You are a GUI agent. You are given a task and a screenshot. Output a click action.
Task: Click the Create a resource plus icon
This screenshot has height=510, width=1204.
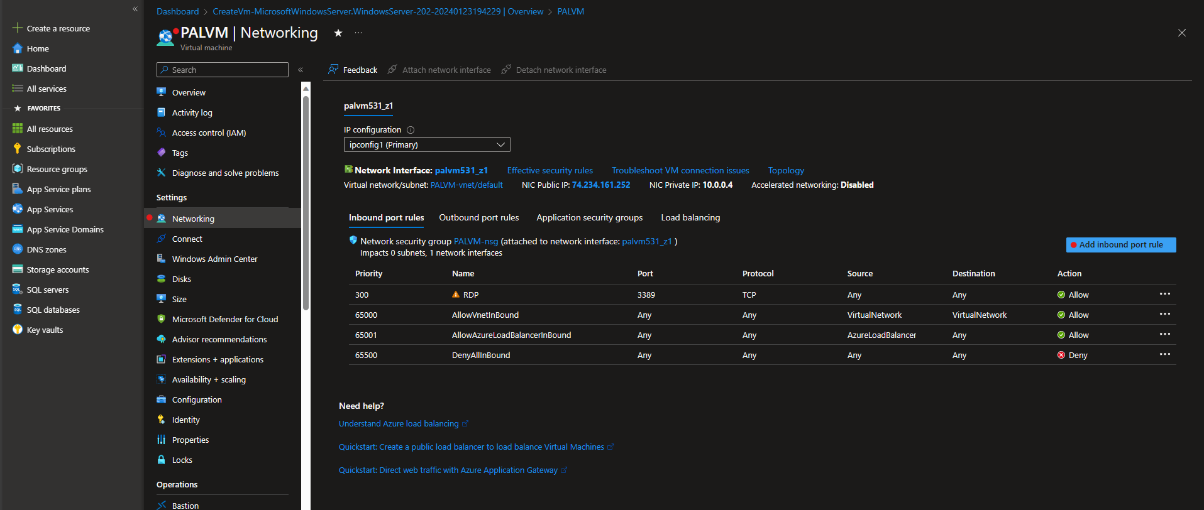[x=18, y=28]
